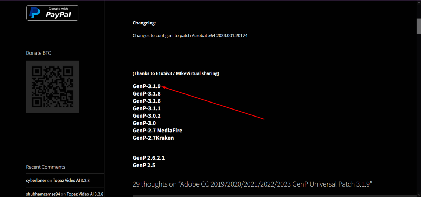Screen dimensions: 421x197
Task: Click the Donate BTC heading text
Action: [x=39, y=53]
